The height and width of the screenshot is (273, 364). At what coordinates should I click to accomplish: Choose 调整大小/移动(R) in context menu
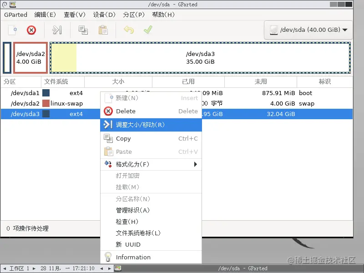(x=151, y=125)
